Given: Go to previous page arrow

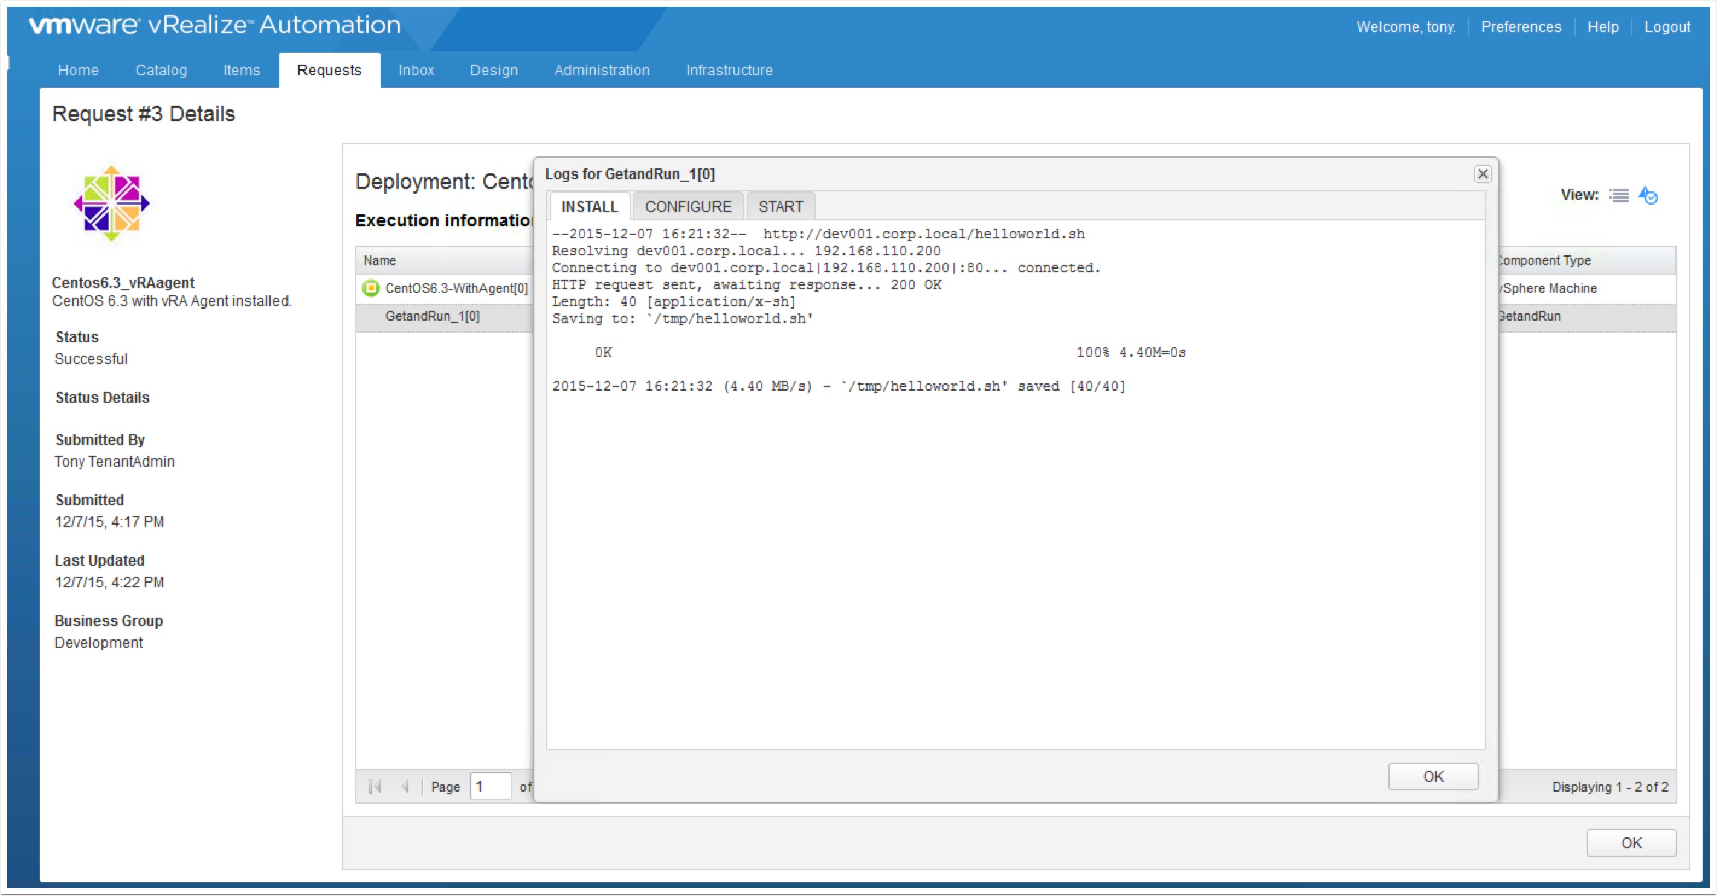Looking at the screenshot, I should pyautogui.click(x=405, y=787).
